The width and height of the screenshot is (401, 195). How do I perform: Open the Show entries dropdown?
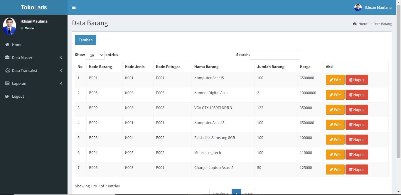click(95, 55)
